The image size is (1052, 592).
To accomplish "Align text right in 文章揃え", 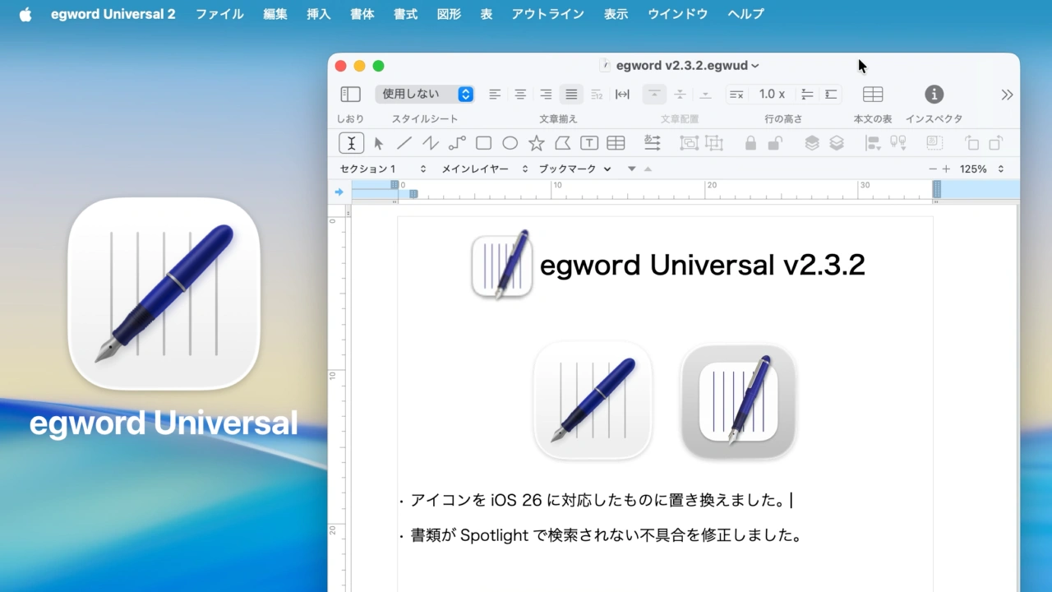I will (x=546, y=95).
